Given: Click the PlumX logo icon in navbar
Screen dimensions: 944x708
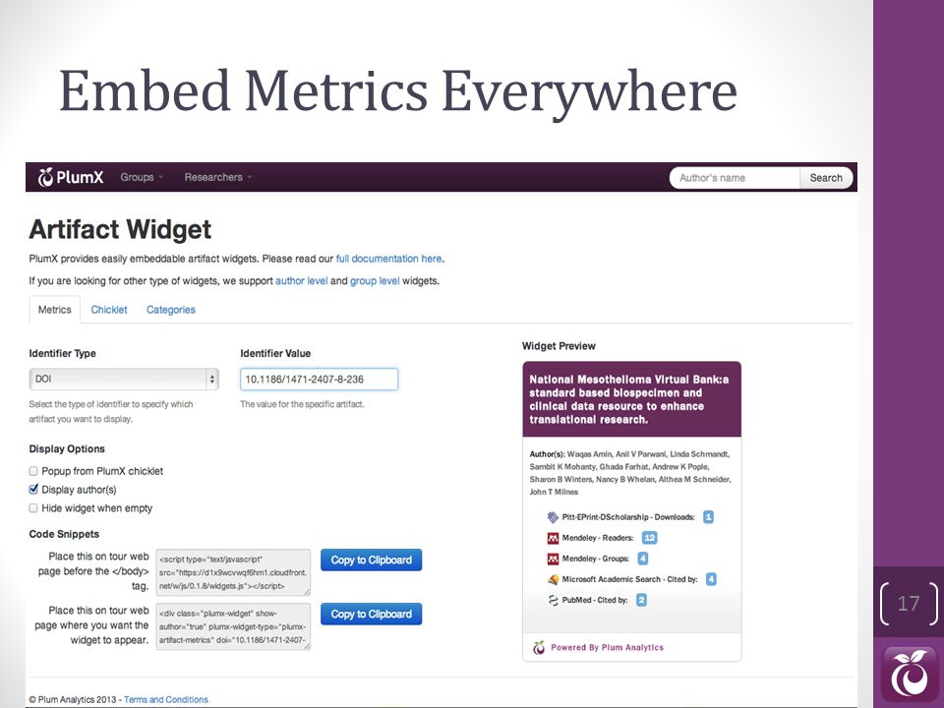Looking at the screenshot, I should [x=46, y=177].
